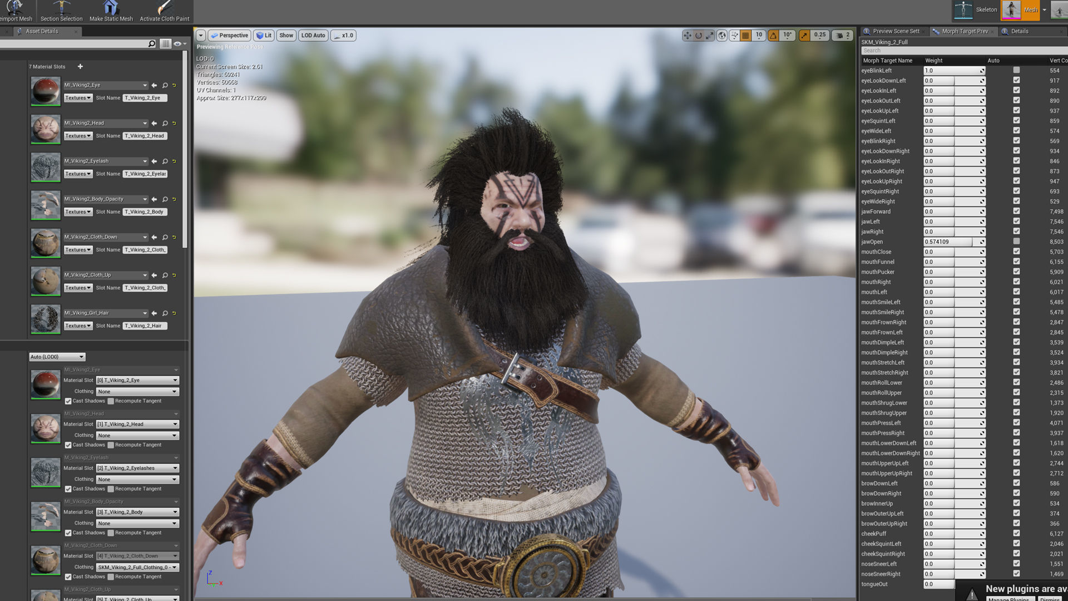Edit slot name field T_Viking_2_Hair
This screenshot has width=1068, height=601.
pyautogui.click(x=145, y=326)
